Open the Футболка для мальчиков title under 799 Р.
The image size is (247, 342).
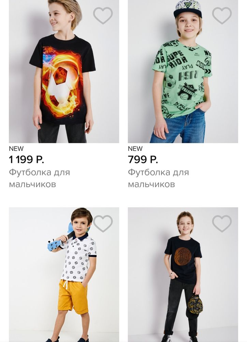[x=158, y=178]
